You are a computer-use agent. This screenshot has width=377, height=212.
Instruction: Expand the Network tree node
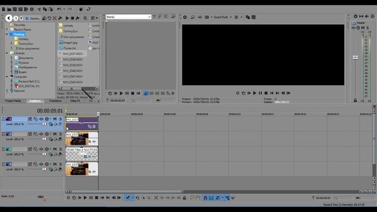tap(6, 91)
